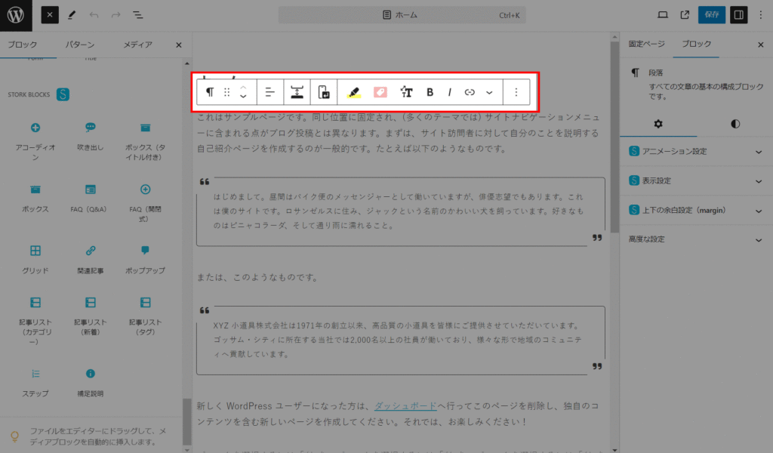Viewport: 773px width, 453px height.
Task: Switch to the メディア tab
Action: coord(137,45)
